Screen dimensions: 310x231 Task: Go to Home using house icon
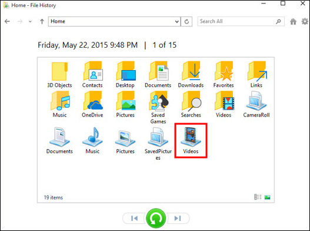pyautogui.click(x=293, y=21)
